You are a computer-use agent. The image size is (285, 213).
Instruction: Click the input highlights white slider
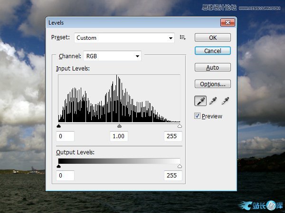point(180,126)
